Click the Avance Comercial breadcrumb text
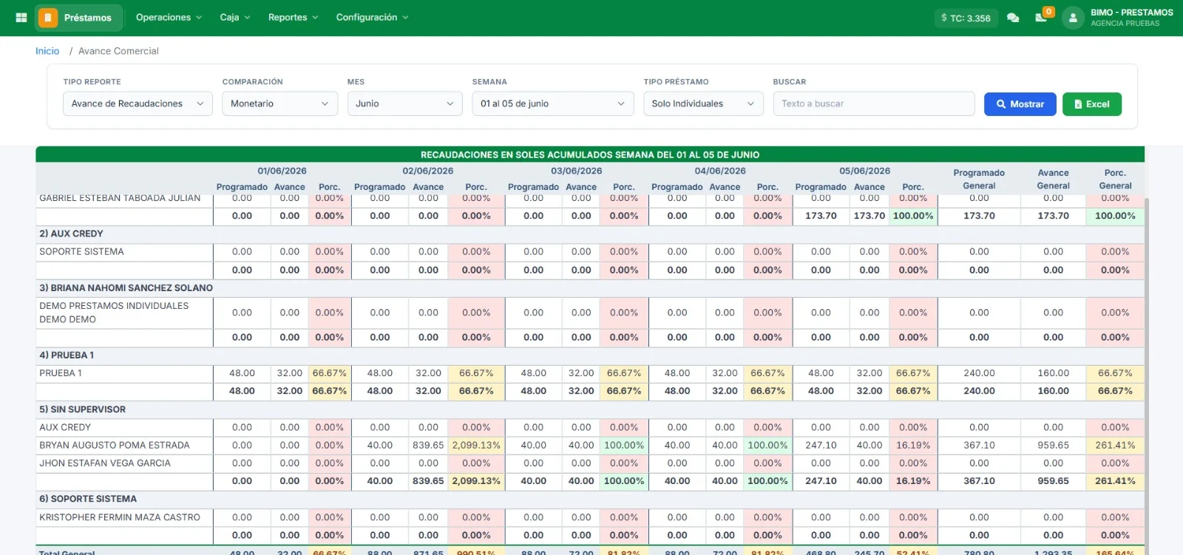The image size is (1183, 555). tap(118, 51)
